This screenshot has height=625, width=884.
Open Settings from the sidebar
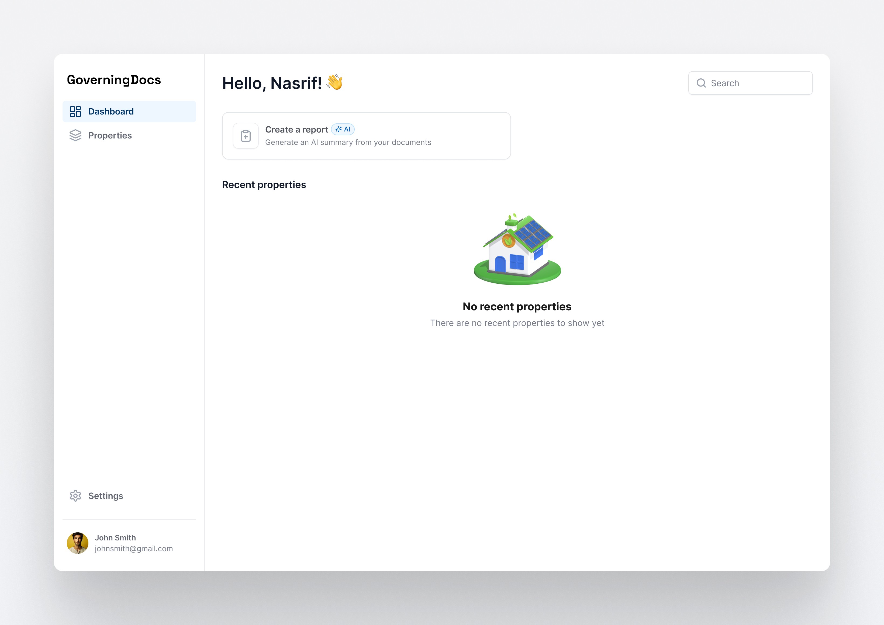[105, 496]
